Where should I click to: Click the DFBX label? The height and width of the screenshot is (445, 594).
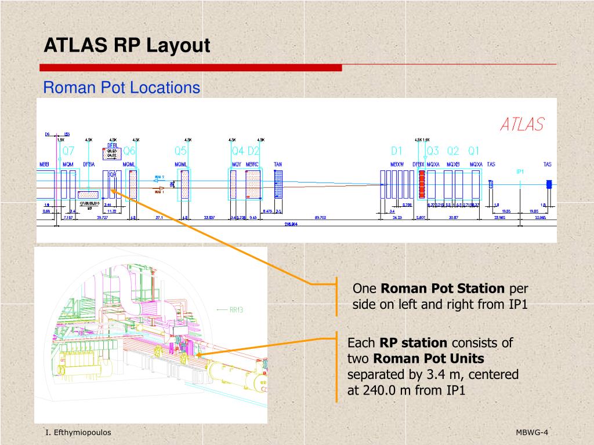[x=418, y=164]
